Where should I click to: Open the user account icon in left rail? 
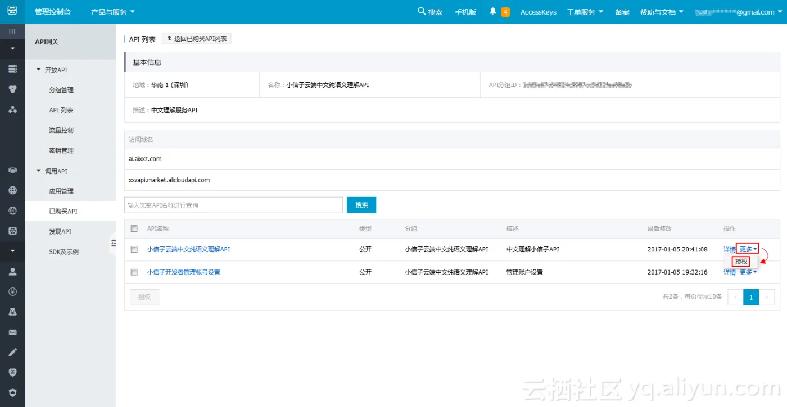click(x=12, y=271)
